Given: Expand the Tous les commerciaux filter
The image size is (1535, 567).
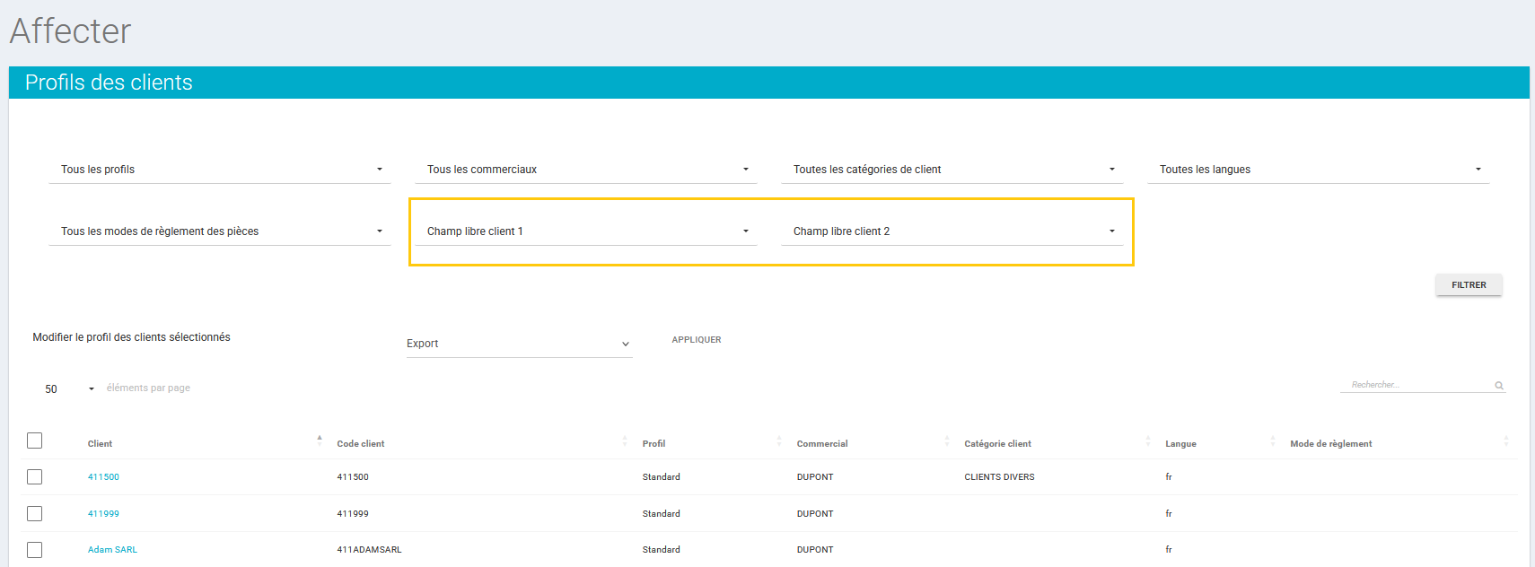Looking at the screenshot, I should tap(586, 170).
